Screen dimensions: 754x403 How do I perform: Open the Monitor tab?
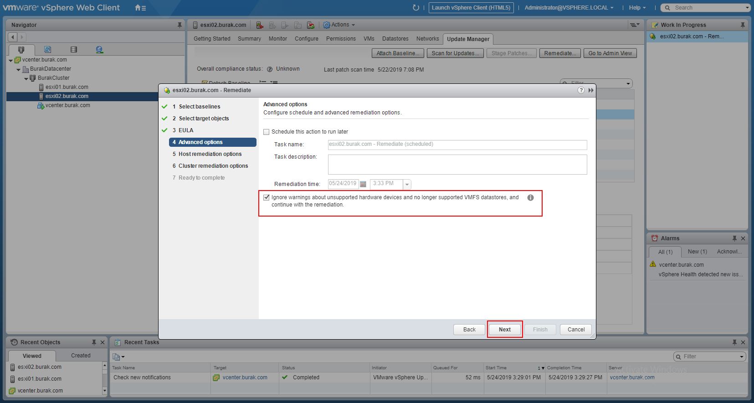click(277, 39)
